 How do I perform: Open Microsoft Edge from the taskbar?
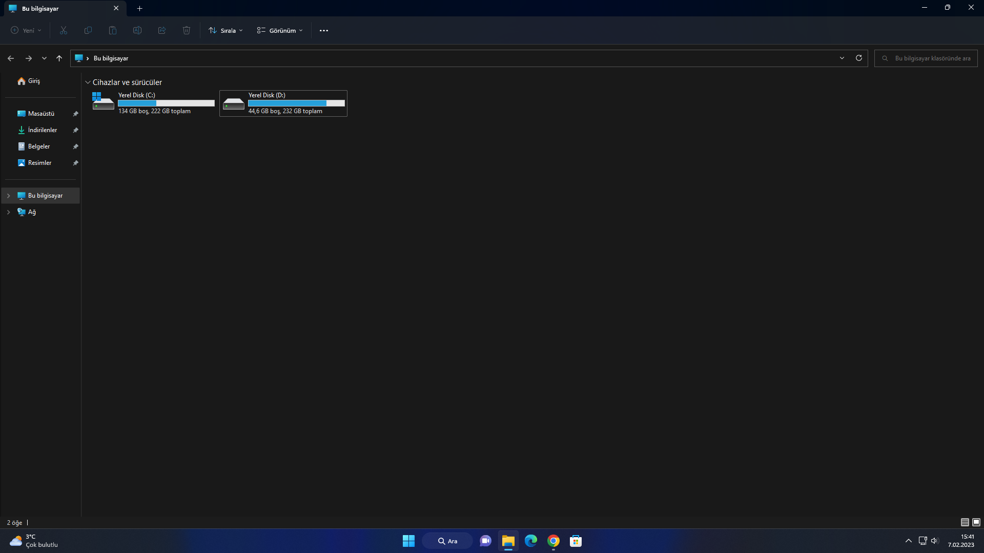(x=530, y=541)
